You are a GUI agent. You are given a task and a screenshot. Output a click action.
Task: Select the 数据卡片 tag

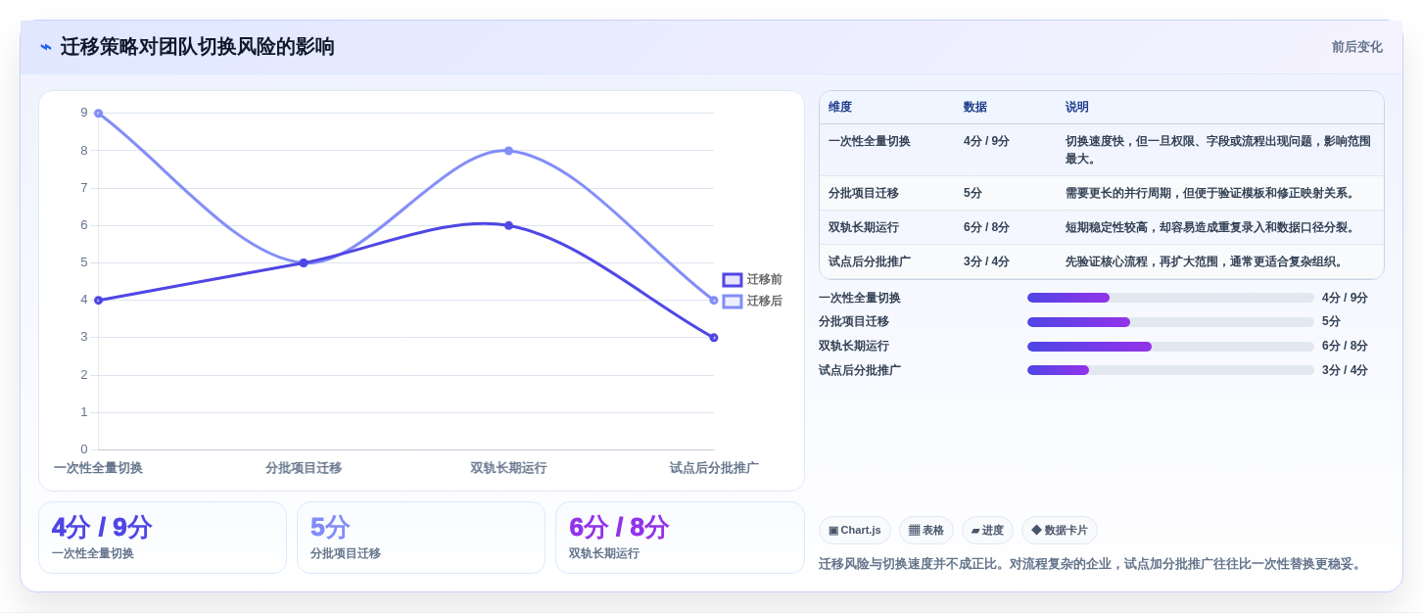pyautogui.click(x=1060, y=531)
